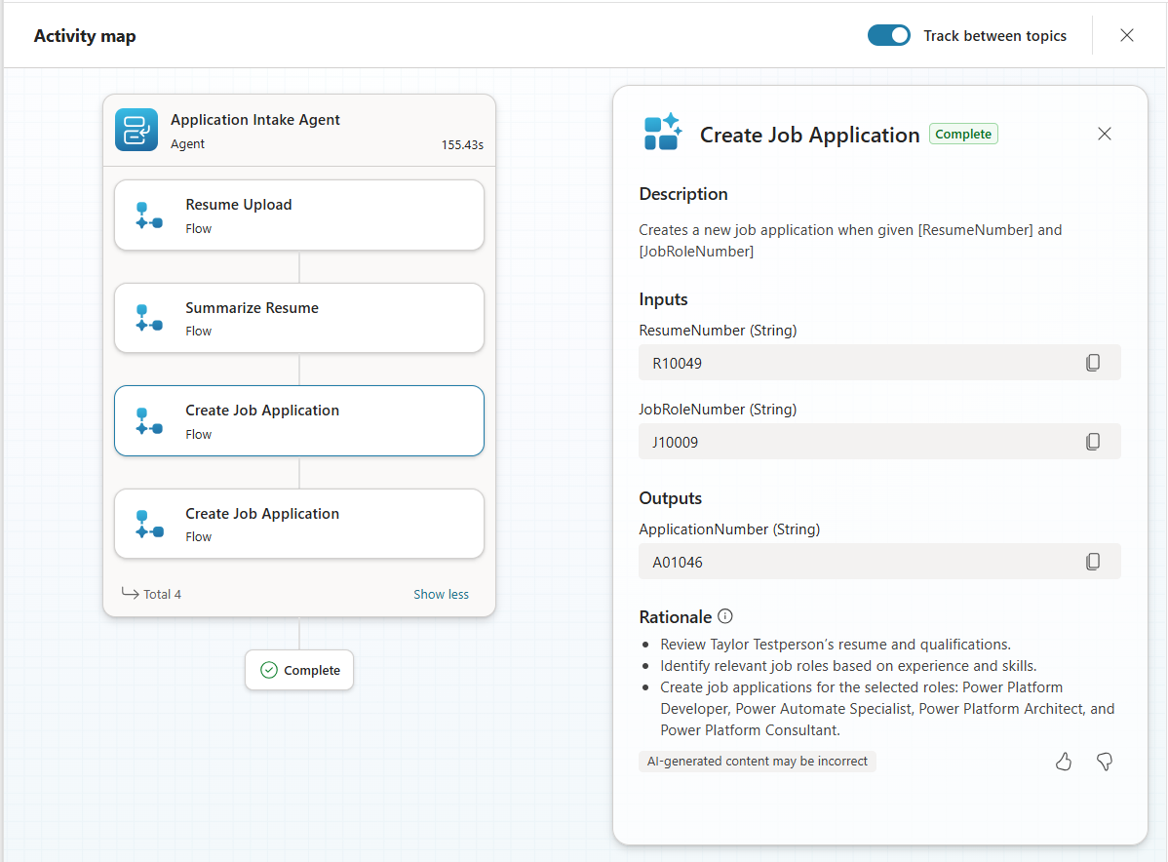Disable the Track between topics toggle
The width and height of the screenshot is (1168, 862).
click(888, 35)
